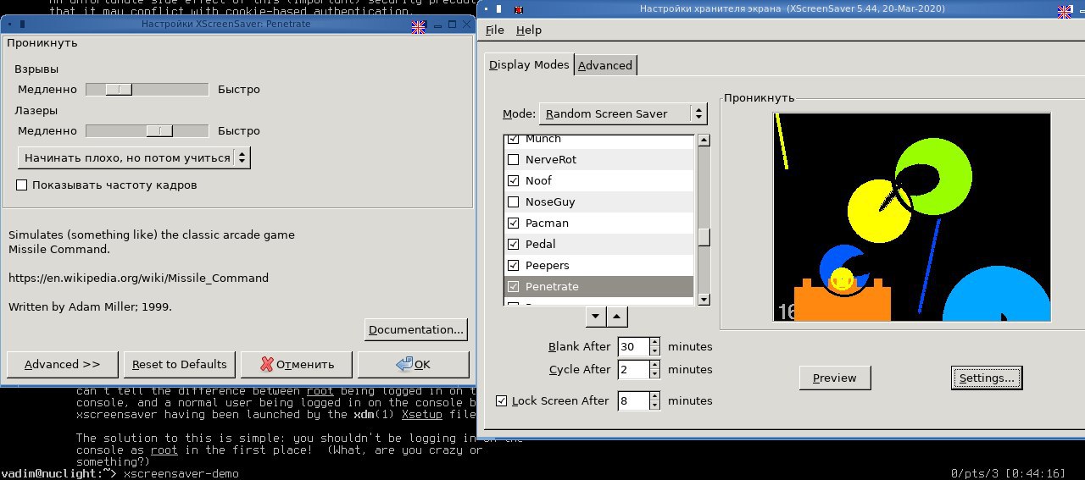Image resolution: width=1085 pixels, height=480 pixels.
Task: Click the screensaver list scrollbar thumb
Action: point(704,237)
